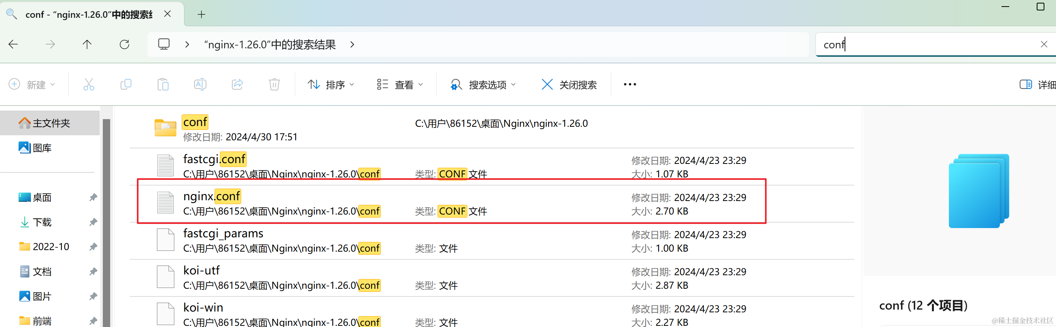The height and width of the screenshot is (327, 1056).
Task: Click the pin icon next to 下载
Action: [93, 222]
